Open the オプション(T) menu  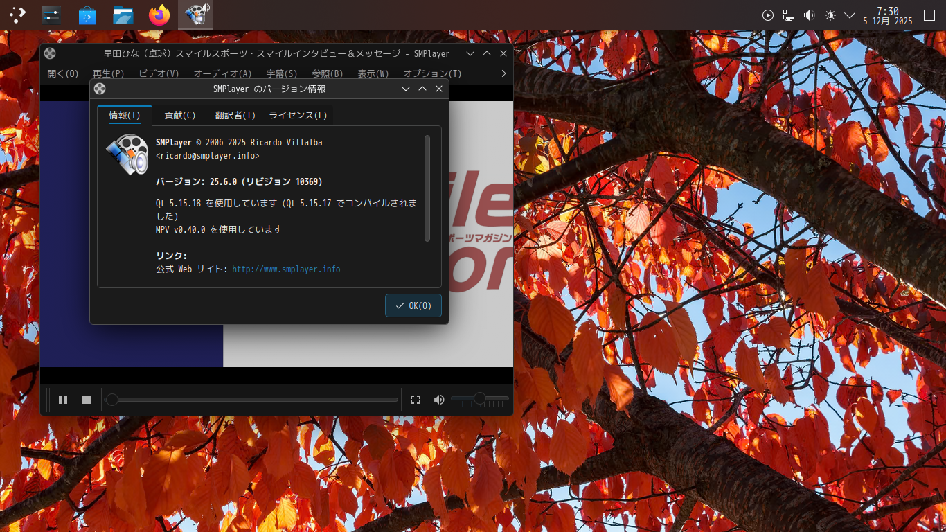[x=433, y=73]
